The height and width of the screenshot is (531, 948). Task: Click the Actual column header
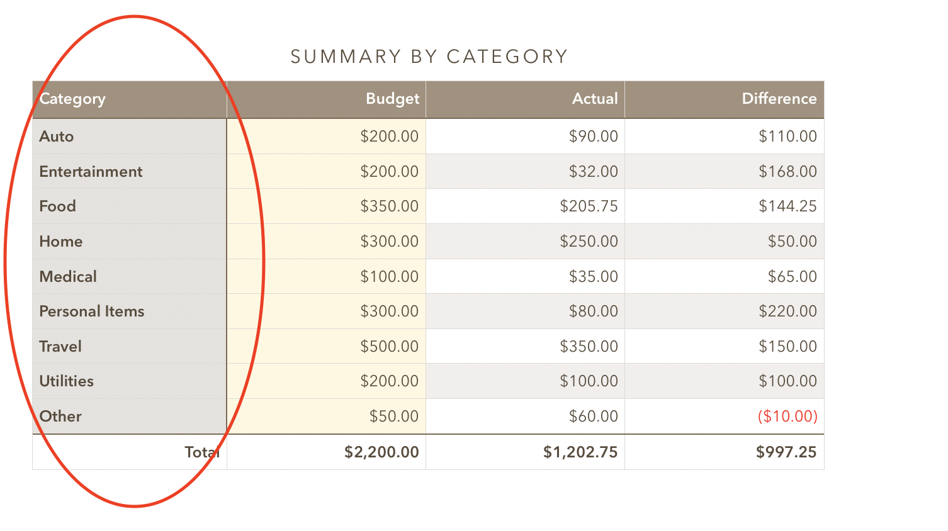[x=594, y=99]
